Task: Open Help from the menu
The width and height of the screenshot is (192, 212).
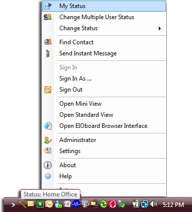Action: [104, 176]
